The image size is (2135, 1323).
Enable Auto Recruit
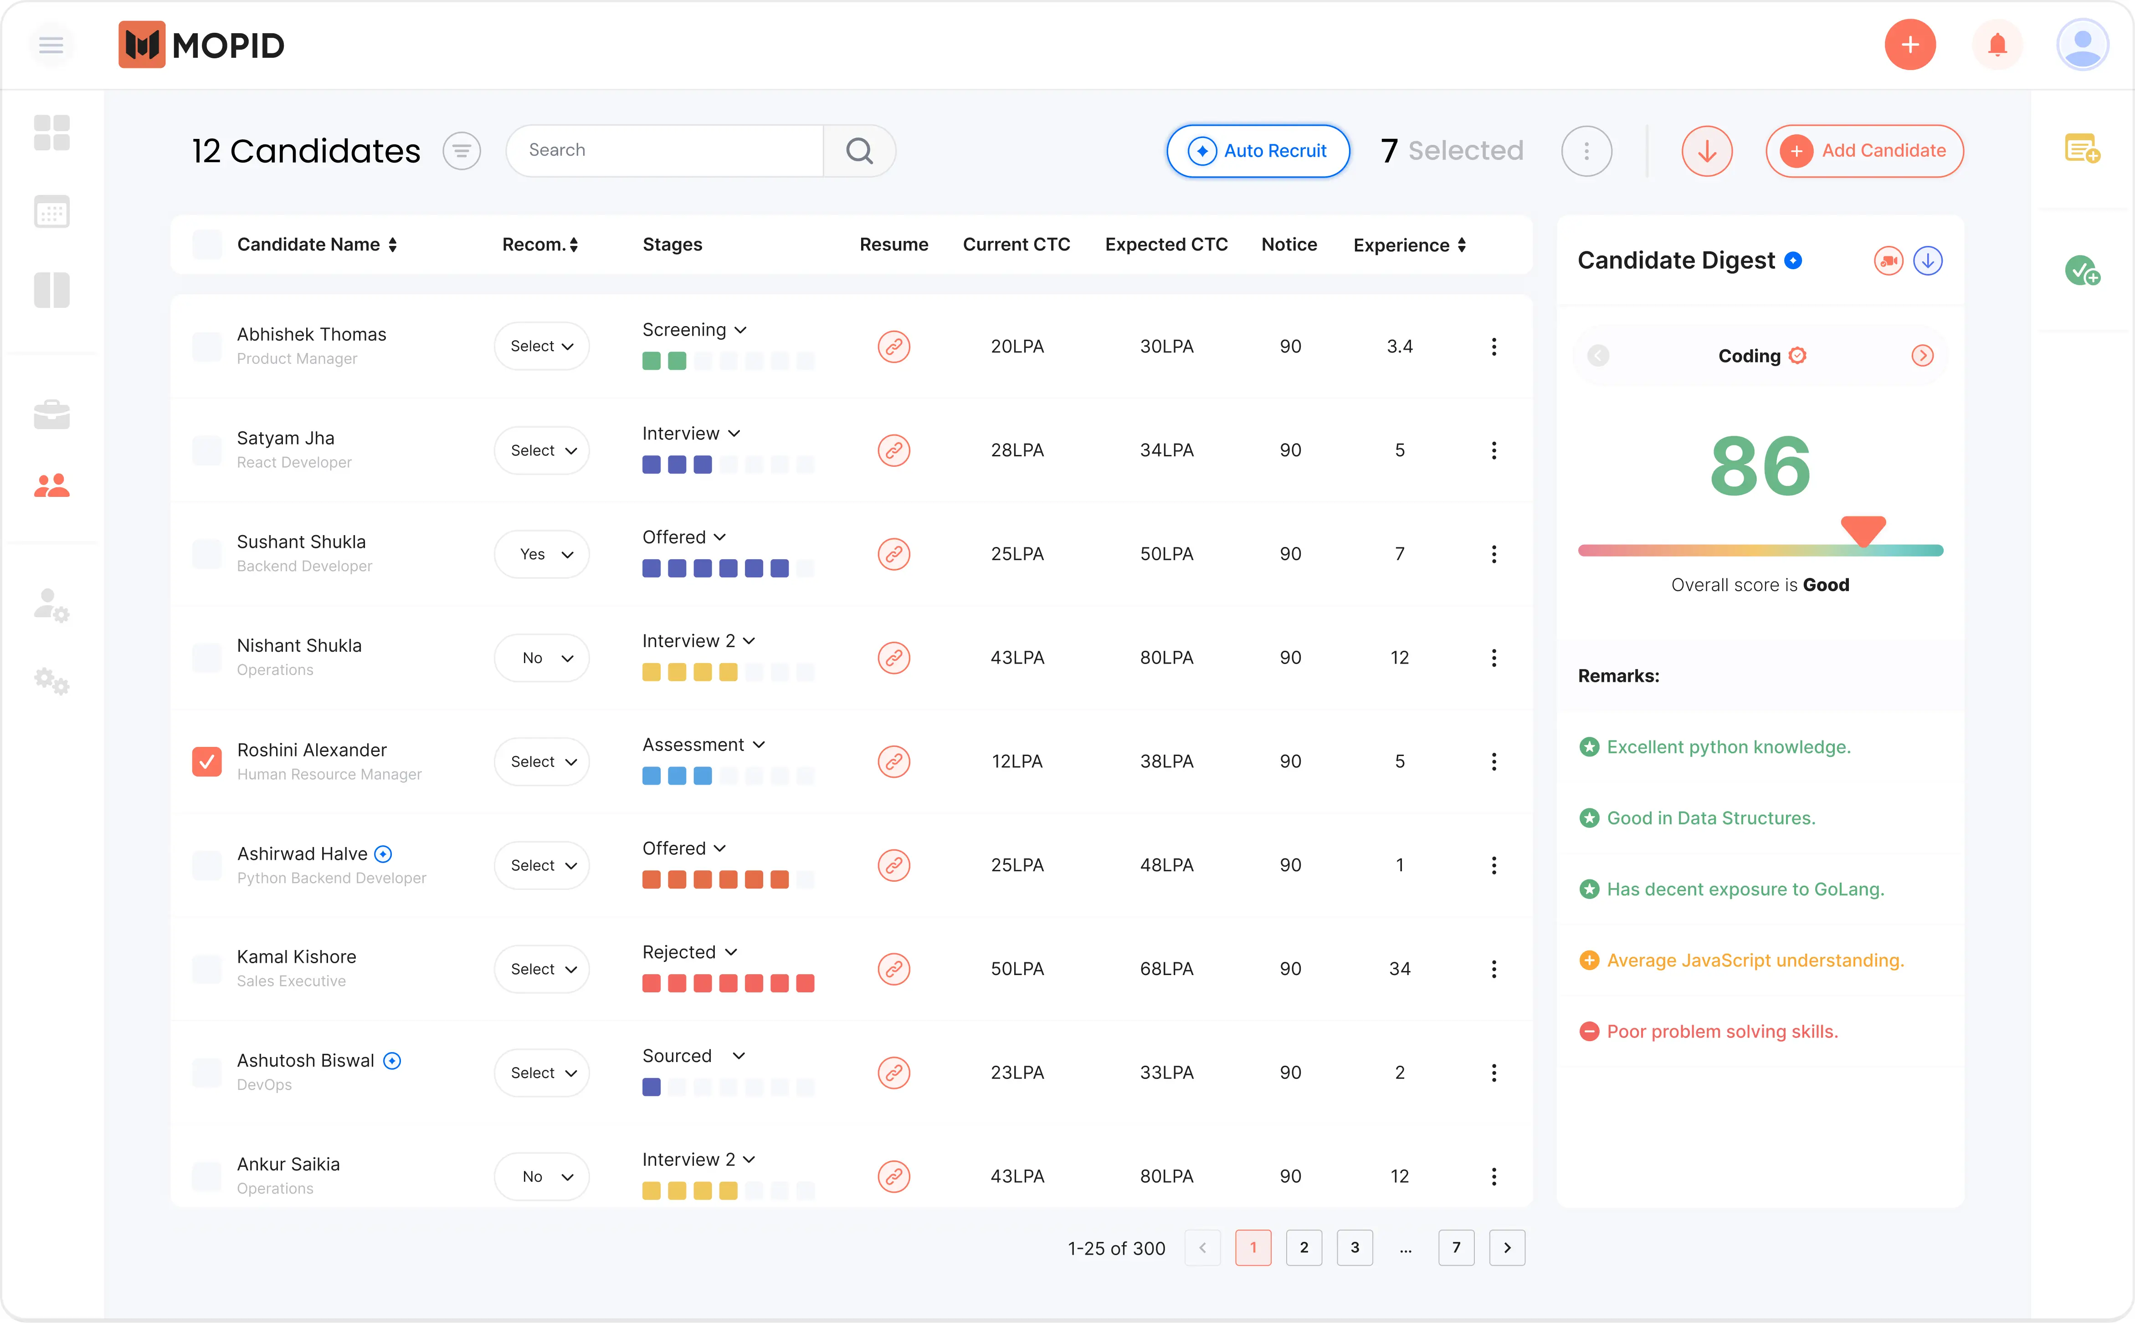click(1258, 150)
